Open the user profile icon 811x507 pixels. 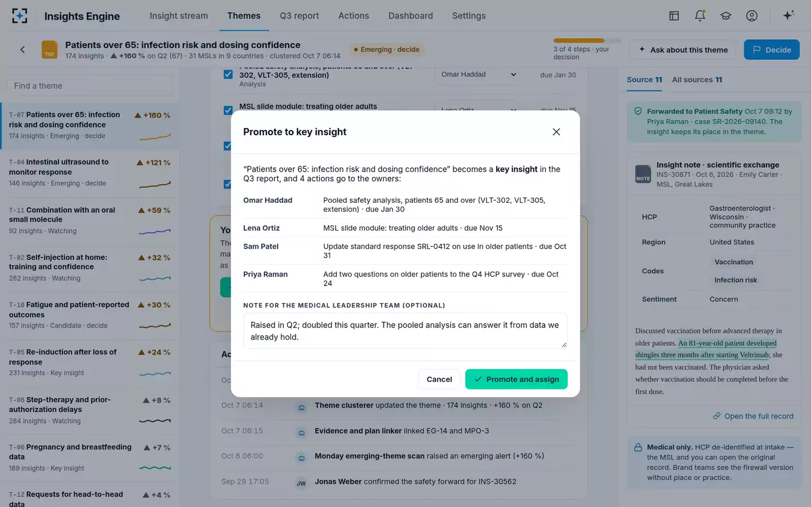coord(752,16)
